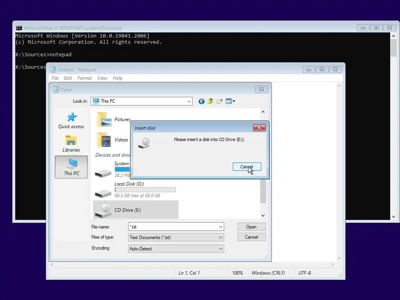Close the Open dialog window
Screen dimensions: 400x300
(x=261, y=89)
